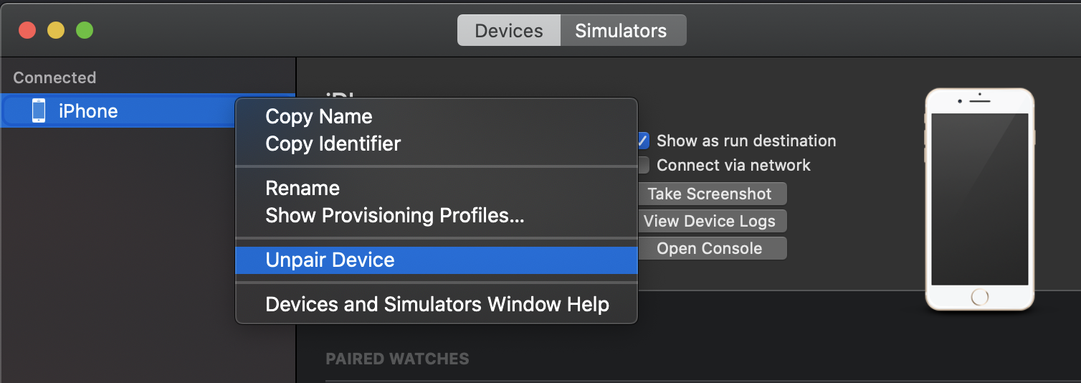Click the View Device Logs button
Screen dimensions: 1081x383
[709, 221]
